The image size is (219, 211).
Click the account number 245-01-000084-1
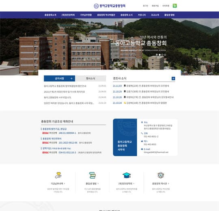67,133
